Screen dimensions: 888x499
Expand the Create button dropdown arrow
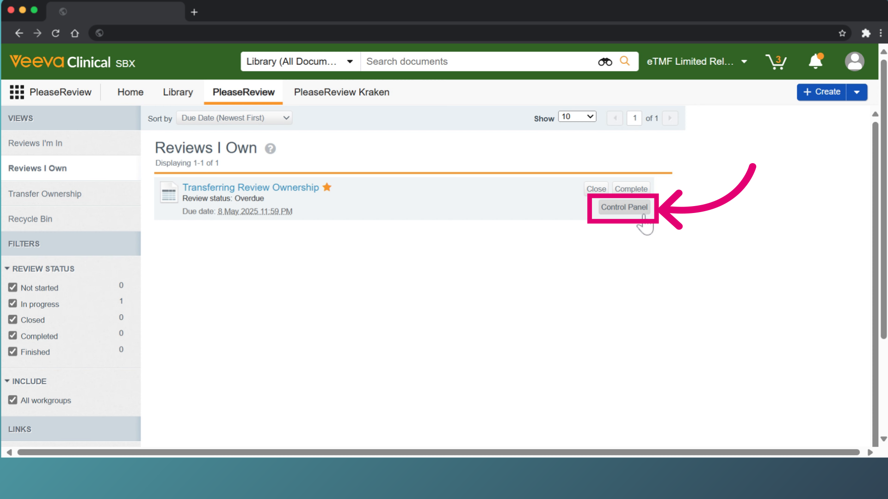click(x=857, y=92)
